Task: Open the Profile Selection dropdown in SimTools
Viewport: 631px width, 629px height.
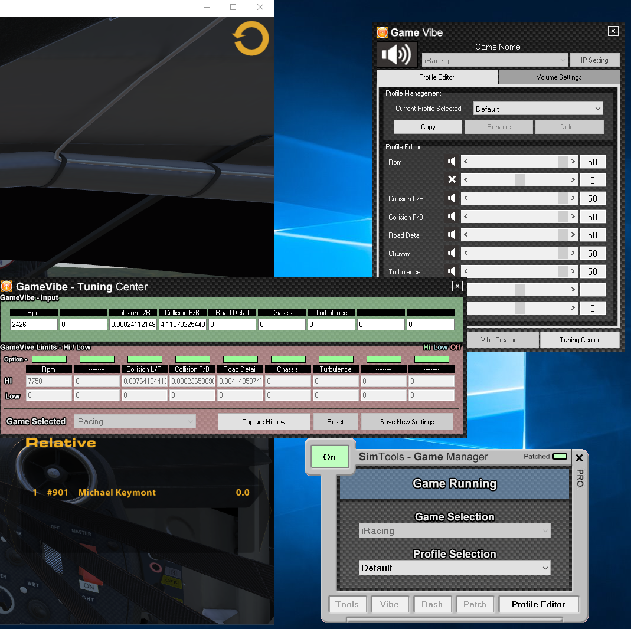Action: coord(455,568)
